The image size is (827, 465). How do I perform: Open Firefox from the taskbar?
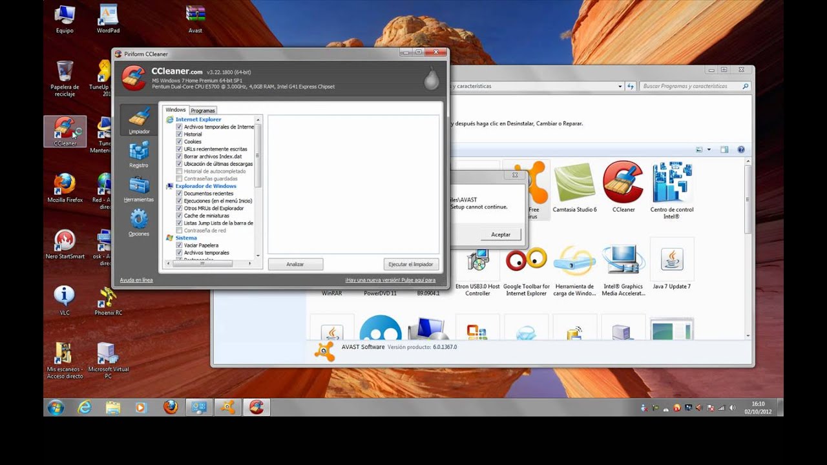click(x=170, y=408)
